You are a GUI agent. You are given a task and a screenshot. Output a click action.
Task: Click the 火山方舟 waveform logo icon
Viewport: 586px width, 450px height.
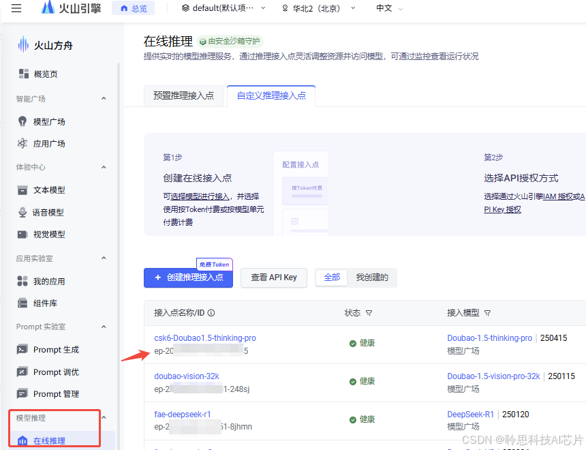pyautogui.click(x=23, y=44)
